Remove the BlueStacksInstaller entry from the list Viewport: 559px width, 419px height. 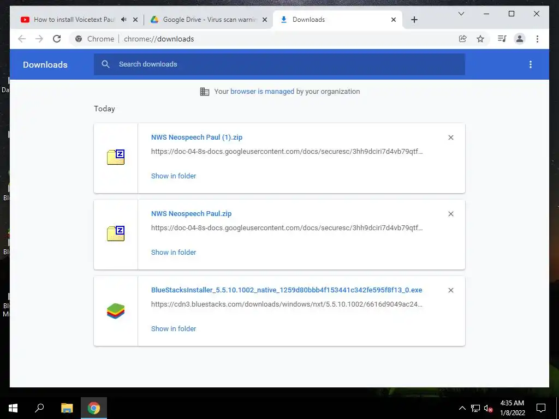pos(451,290)
